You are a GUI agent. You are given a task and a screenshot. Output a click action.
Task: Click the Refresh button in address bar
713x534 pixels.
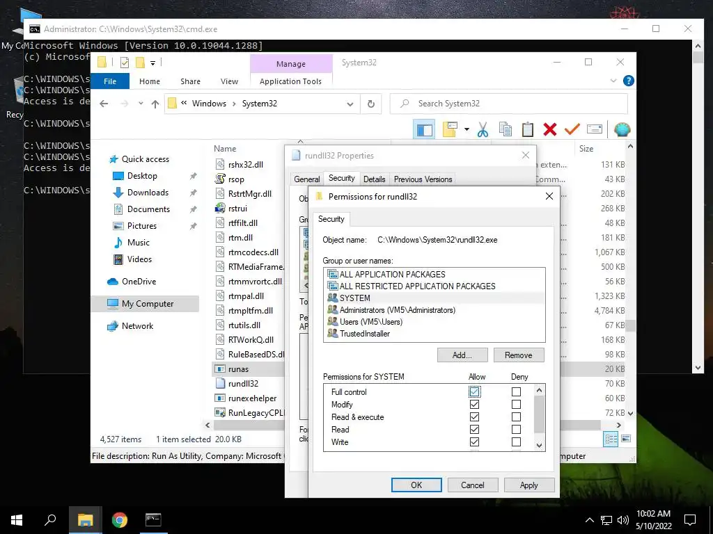(x=371, y=104)
